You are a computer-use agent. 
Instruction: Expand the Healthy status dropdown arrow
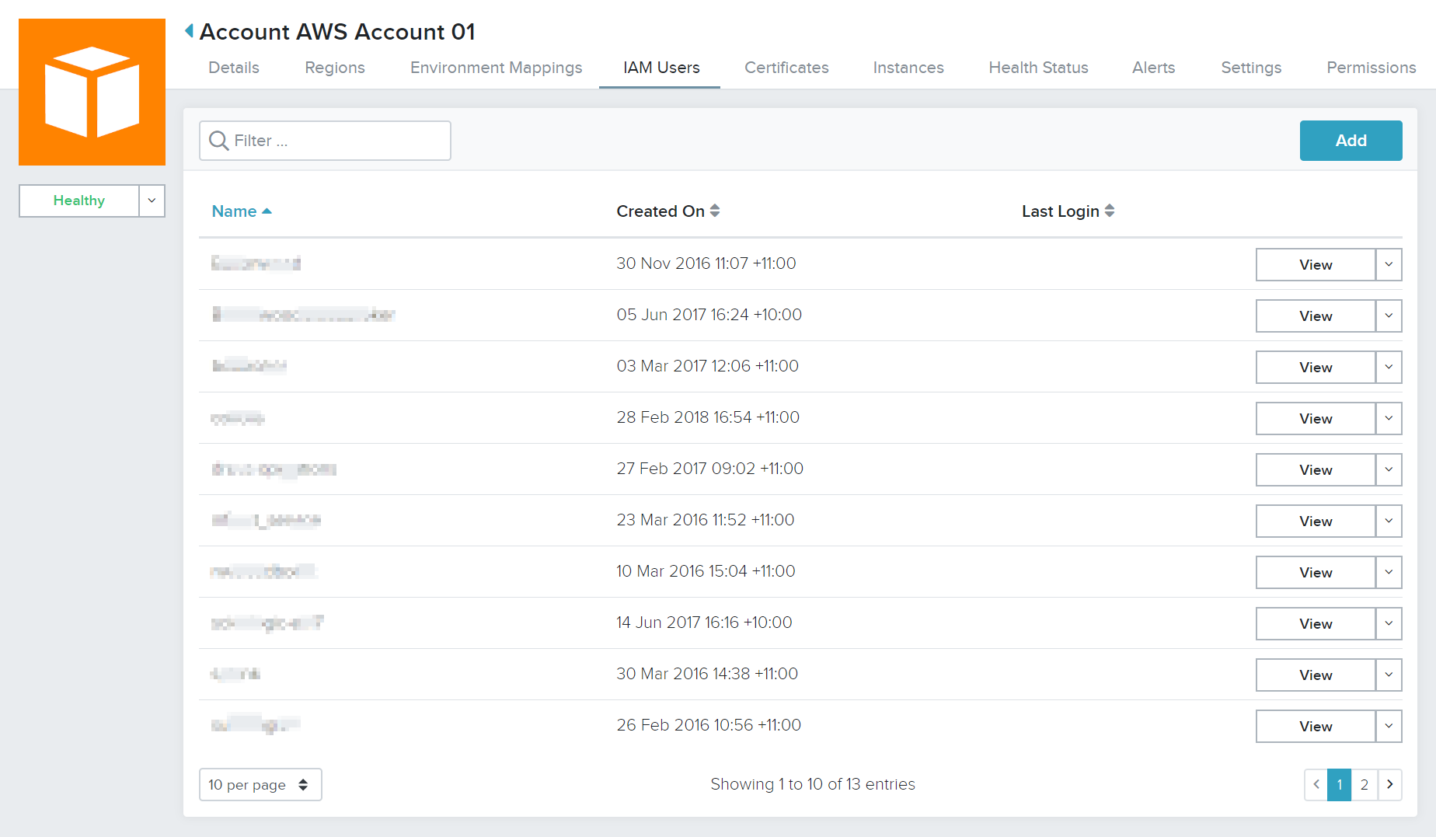(x=152, y=201)
